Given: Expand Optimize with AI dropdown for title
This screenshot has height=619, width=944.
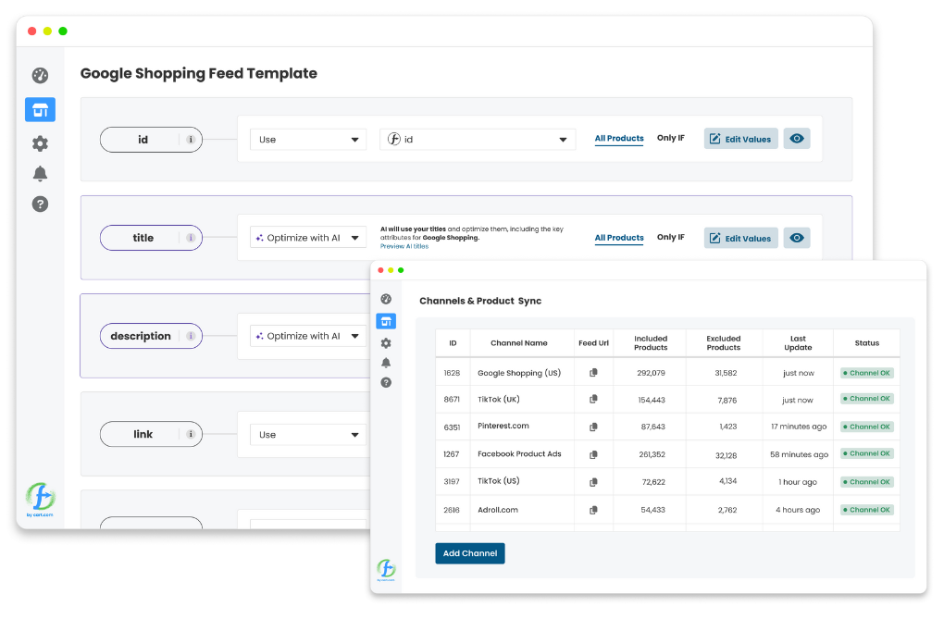Looking at the screenshot, I should [x=308, y=238].
